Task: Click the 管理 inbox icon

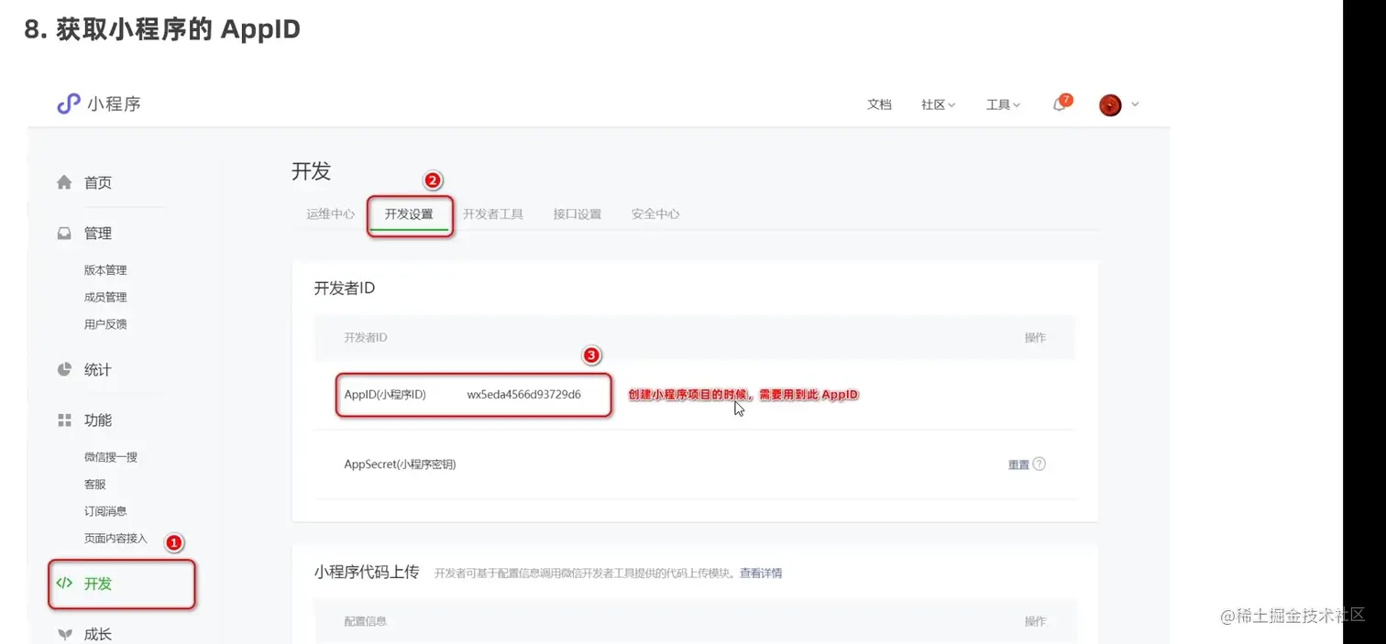Action: point(64,234)
